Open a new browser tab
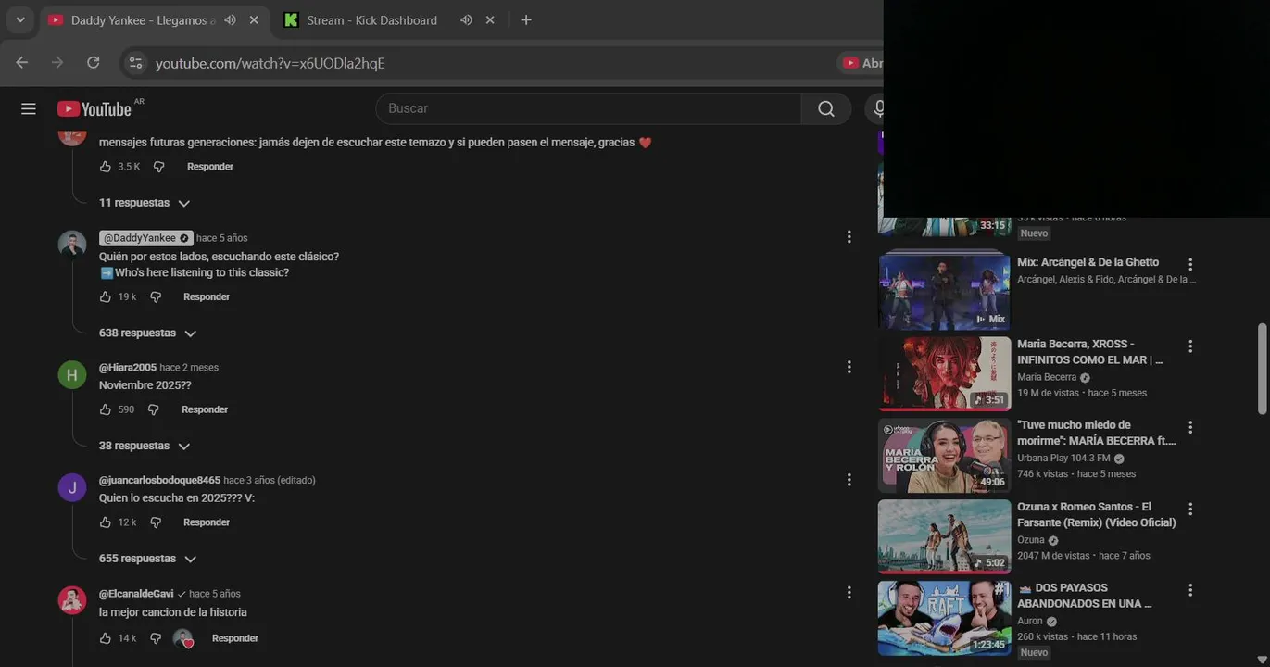The image size is (1270, 667). pyautogui.click(x=526, y=19)
